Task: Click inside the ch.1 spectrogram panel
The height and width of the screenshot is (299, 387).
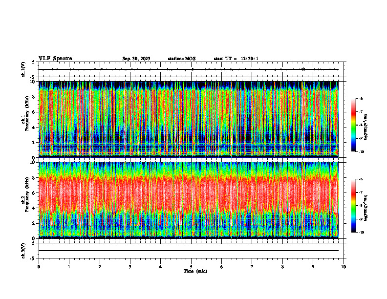Action: click(189, 119)
